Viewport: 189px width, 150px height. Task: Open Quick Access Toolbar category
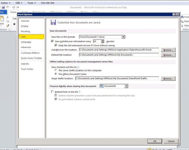pos(31,58)
